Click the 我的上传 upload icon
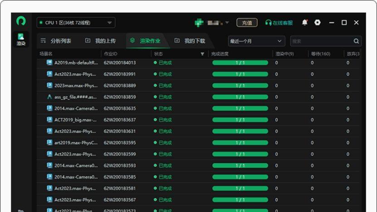Viewport: 377px width, 212px height. tap(88, 40)
